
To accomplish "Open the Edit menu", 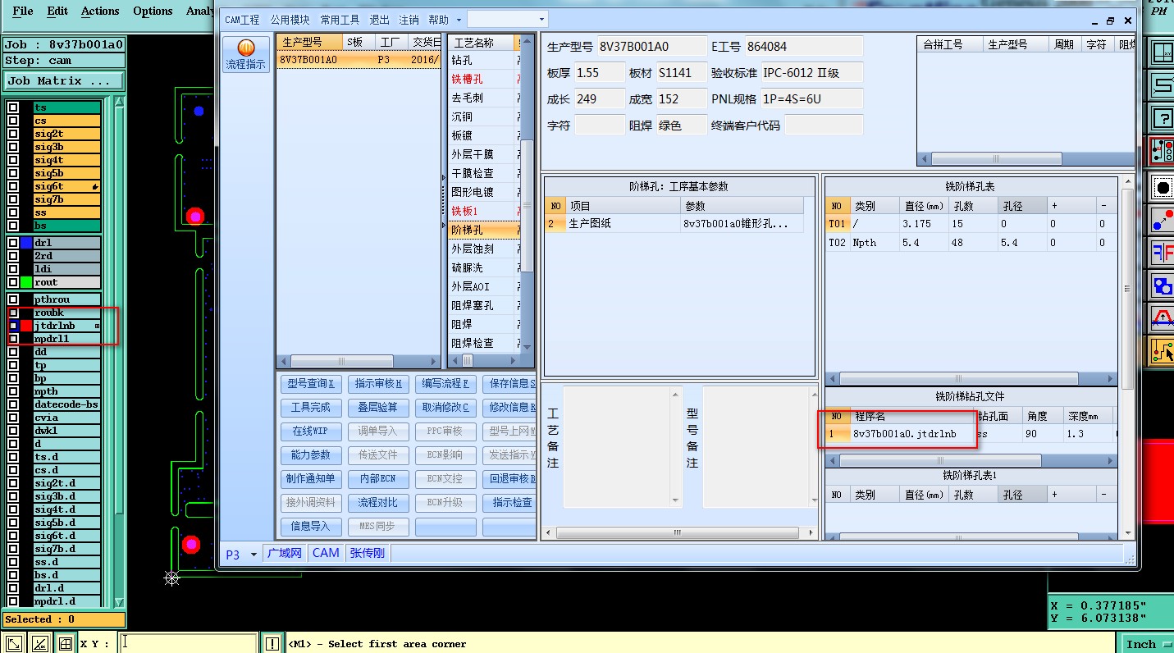I will coord(57,11).
